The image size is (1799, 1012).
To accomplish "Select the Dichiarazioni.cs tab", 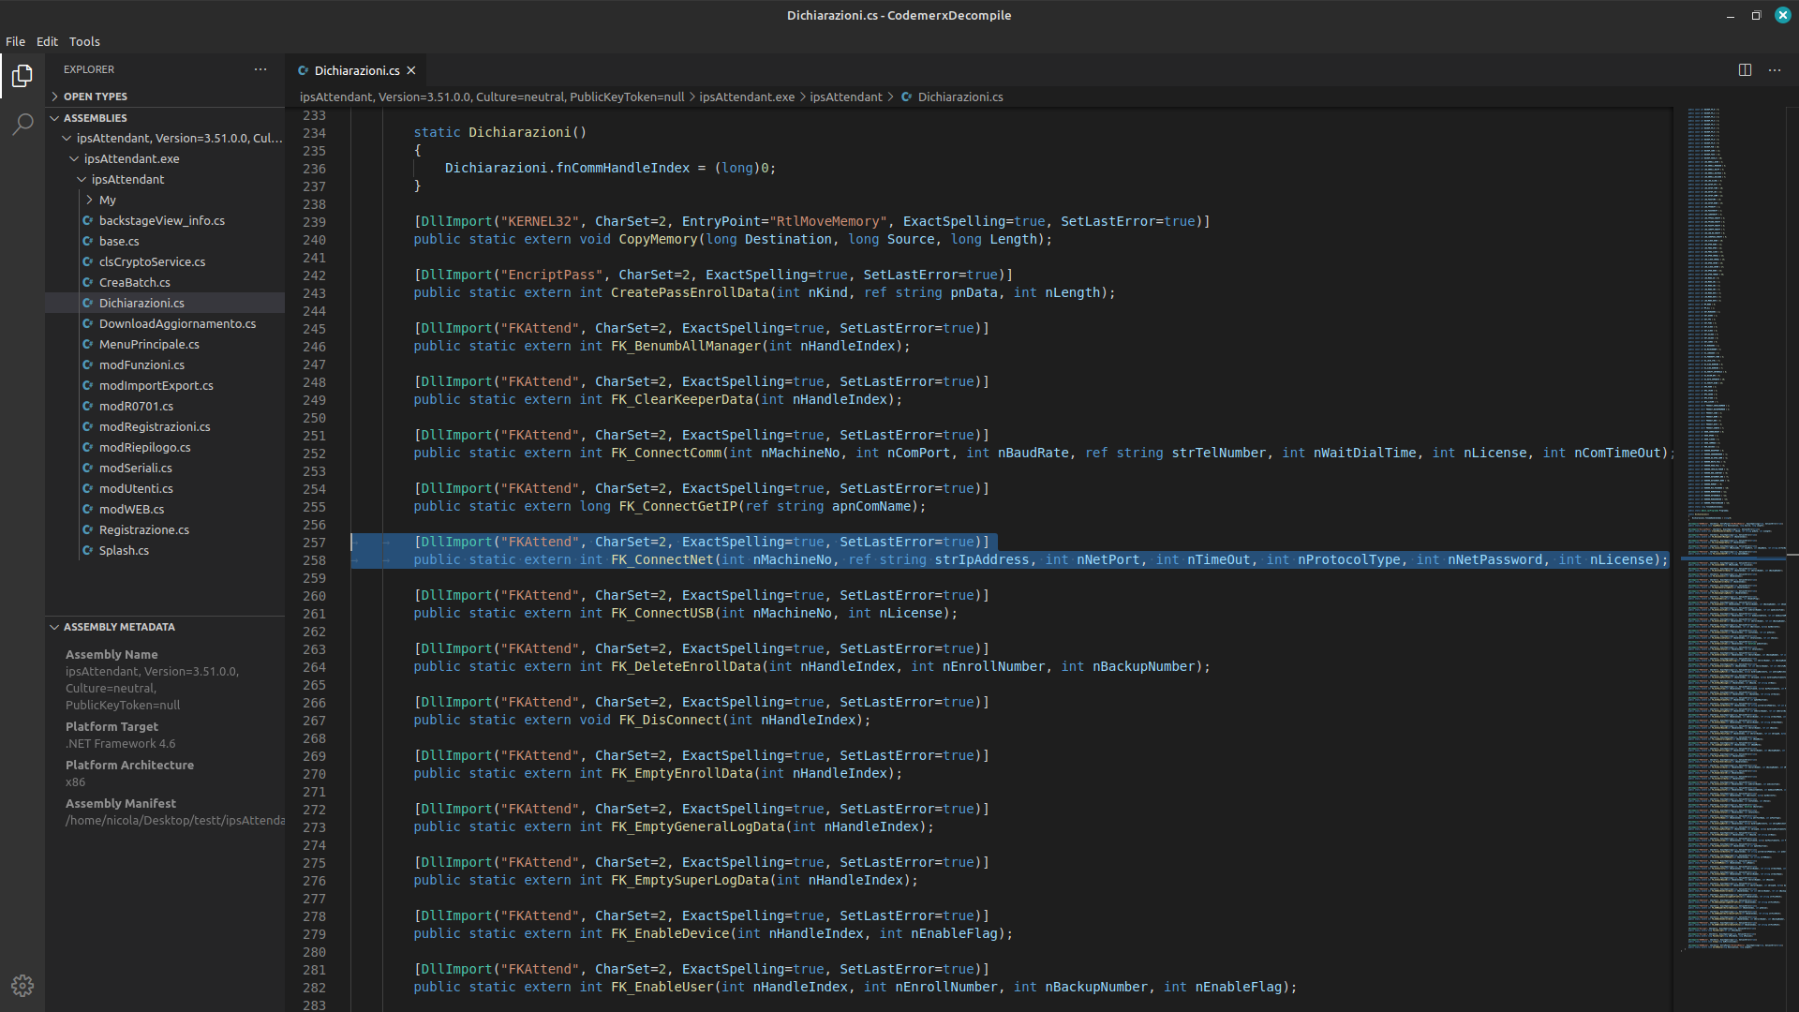I will click(356, 70).
